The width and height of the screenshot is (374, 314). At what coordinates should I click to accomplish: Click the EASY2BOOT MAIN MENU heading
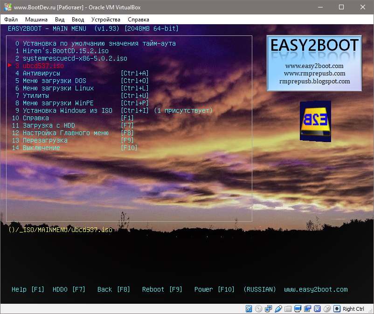pos(47,28)
